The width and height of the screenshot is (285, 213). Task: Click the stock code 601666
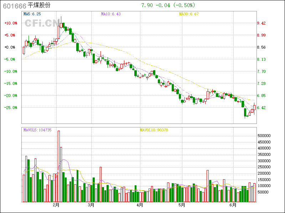point(14,6)
